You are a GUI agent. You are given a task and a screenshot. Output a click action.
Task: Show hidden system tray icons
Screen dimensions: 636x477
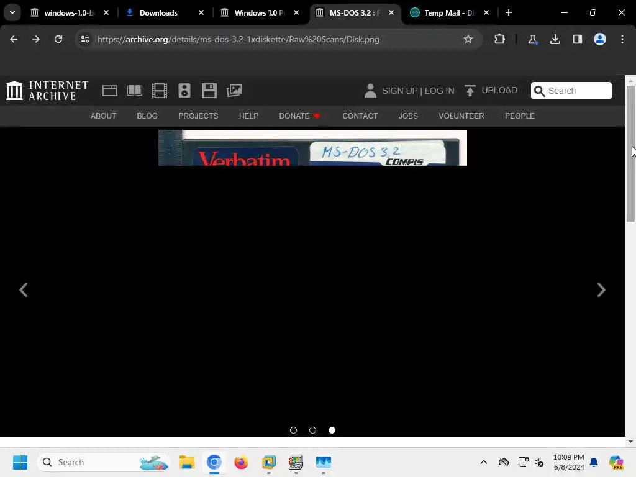click(483, 462)
